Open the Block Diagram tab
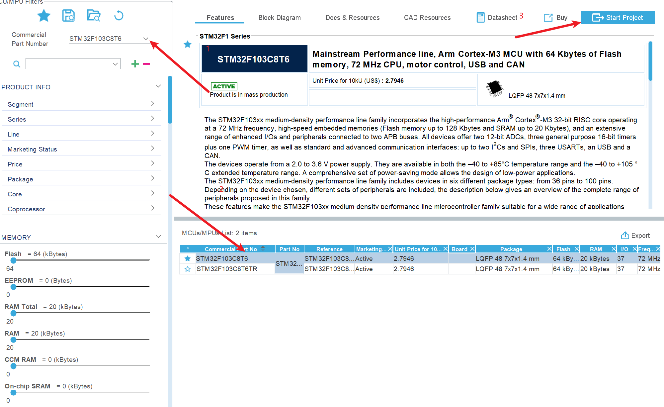Screen dimensions: 664x407 click(x=280, y=18)
